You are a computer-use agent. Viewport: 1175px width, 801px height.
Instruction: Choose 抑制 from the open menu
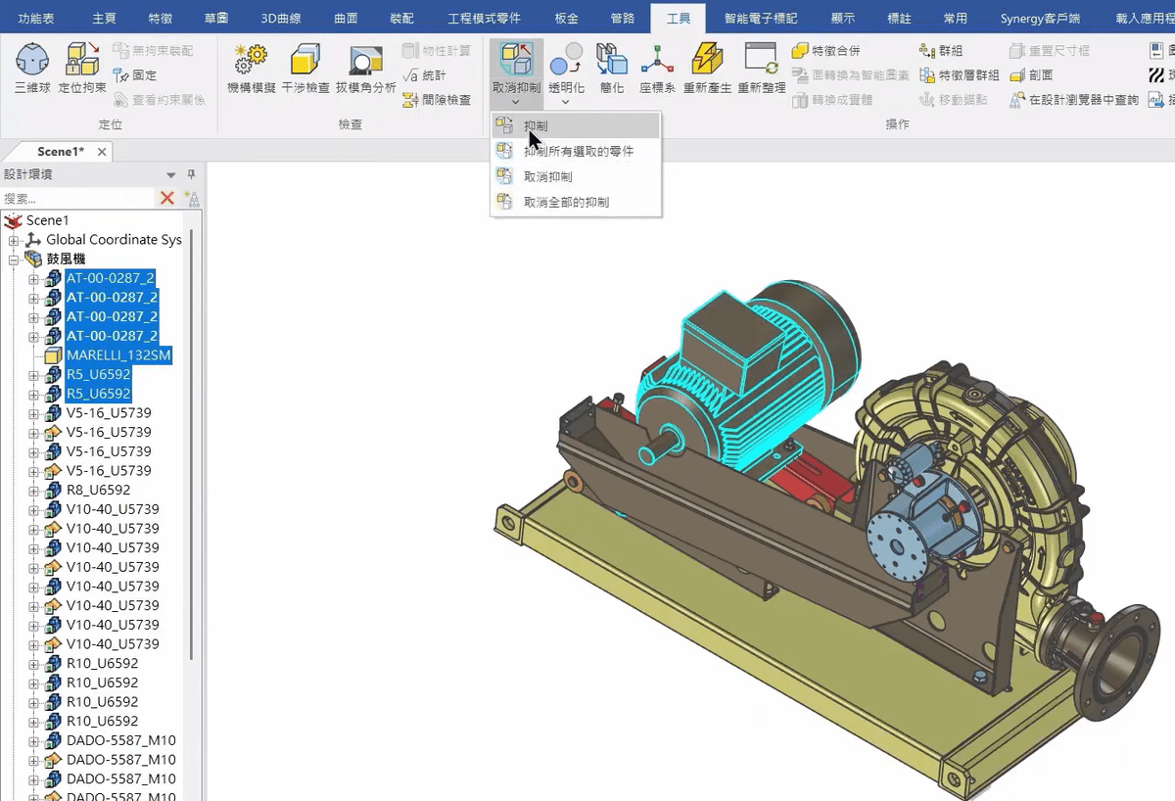pyautogui.click(x=535, y=126)
